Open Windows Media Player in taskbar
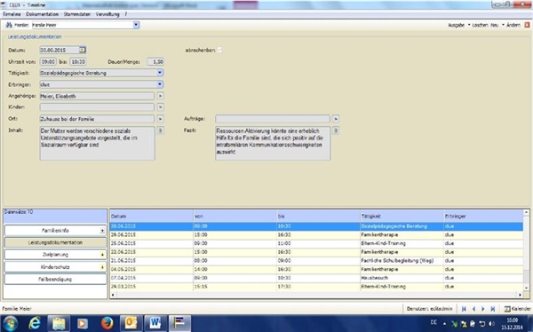Screen dimensions: 533x332 point(83,323)
